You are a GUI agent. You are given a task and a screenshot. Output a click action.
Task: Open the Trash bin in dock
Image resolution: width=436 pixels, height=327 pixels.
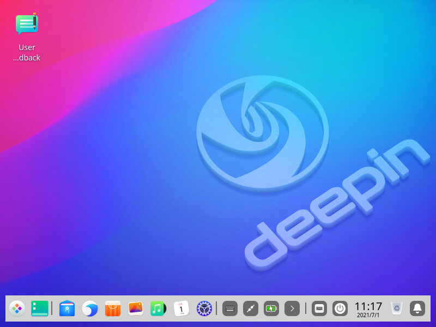pos(397,308)
